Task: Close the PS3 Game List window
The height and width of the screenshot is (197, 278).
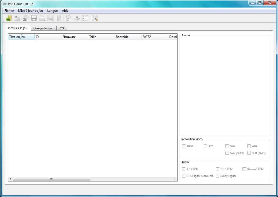Action: 270,3
